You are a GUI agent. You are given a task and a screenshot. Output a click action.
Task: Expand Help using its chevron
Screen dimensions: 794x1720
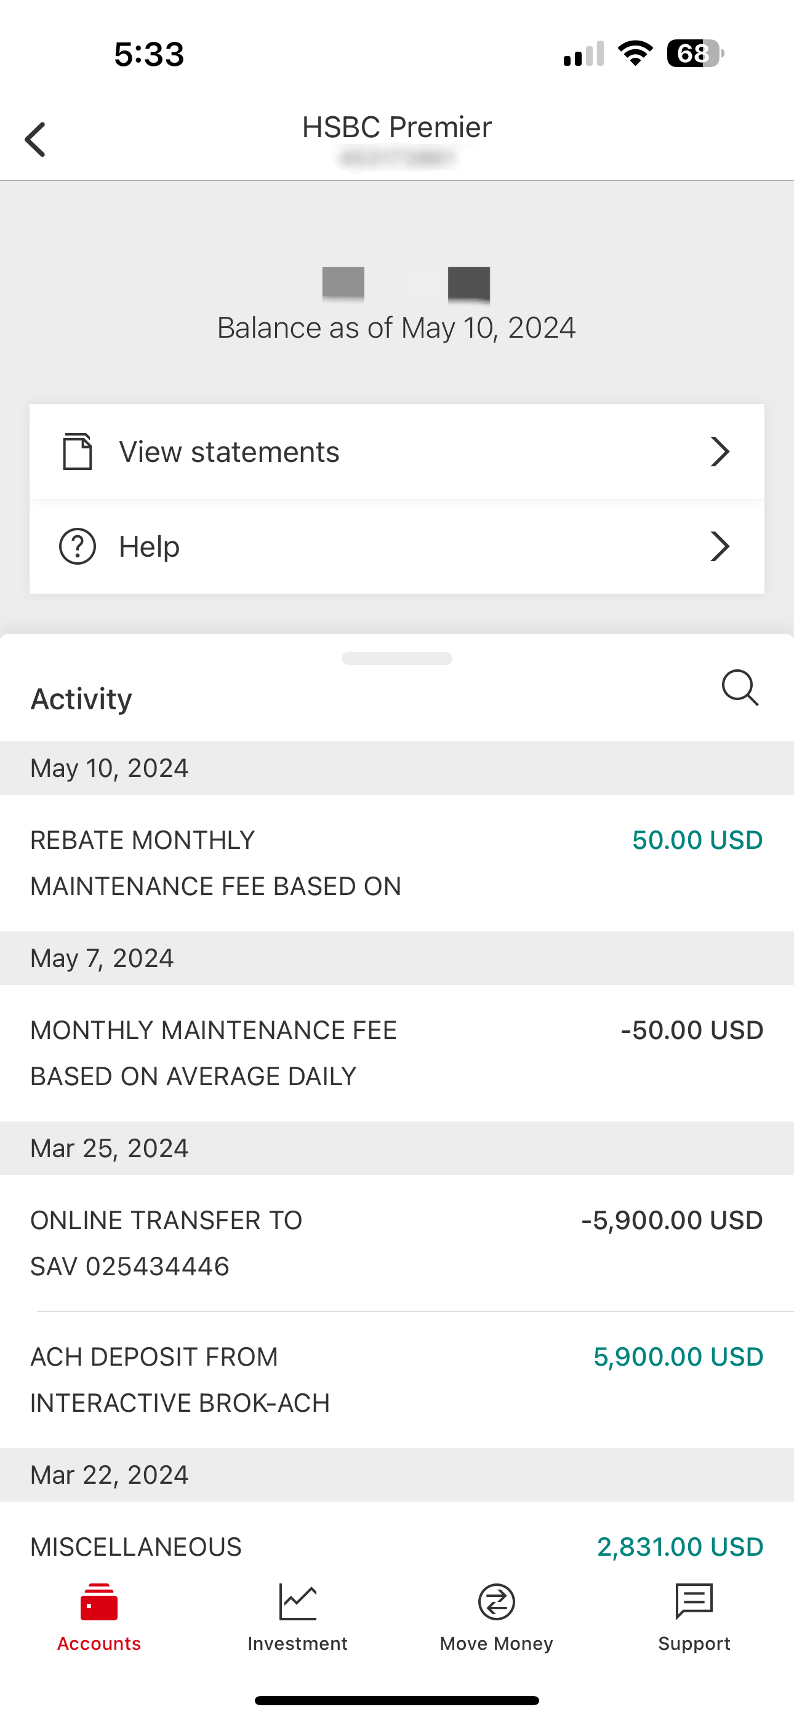coord(720,546)
